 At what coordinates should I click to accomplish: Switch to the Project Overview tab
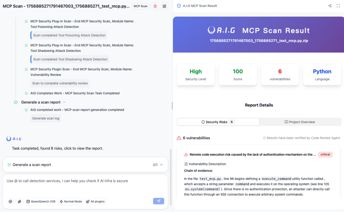(x=299, y=122)
